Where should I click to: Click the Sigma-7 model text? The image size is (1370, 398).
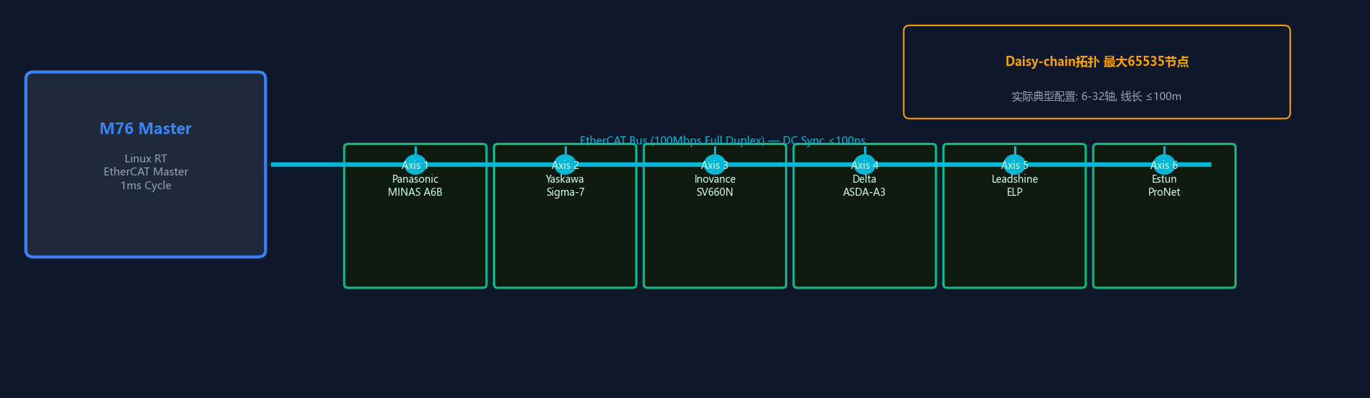565,192
